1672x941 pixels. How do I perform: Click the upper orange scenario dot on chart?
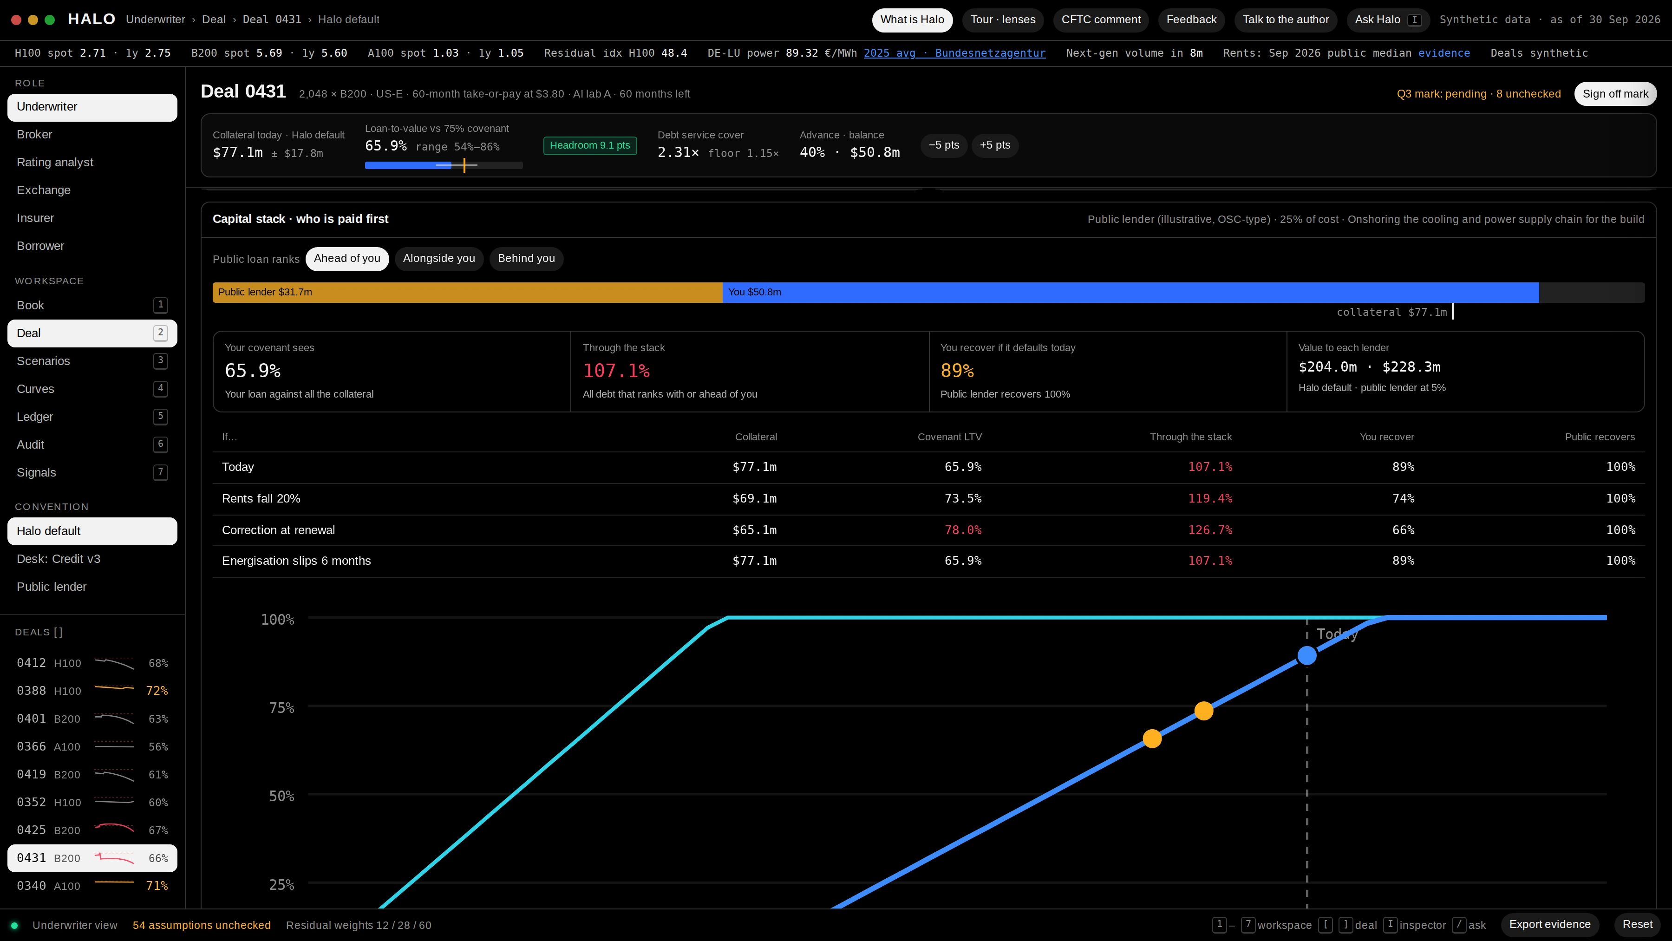coord(1203,711)
